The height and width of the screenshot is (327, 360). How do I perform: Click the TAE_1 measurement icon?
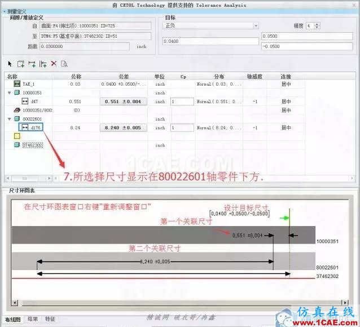pos(17,84)
